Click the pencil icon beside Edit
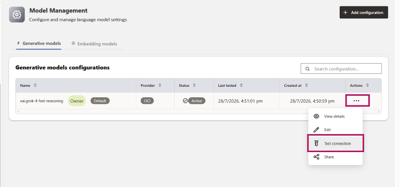The height and width of the screenshot is (187, 399). click(x=316, y=130)
